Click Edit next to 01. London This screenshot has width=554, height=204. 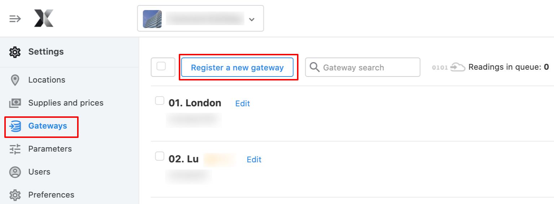coord(243,103)
